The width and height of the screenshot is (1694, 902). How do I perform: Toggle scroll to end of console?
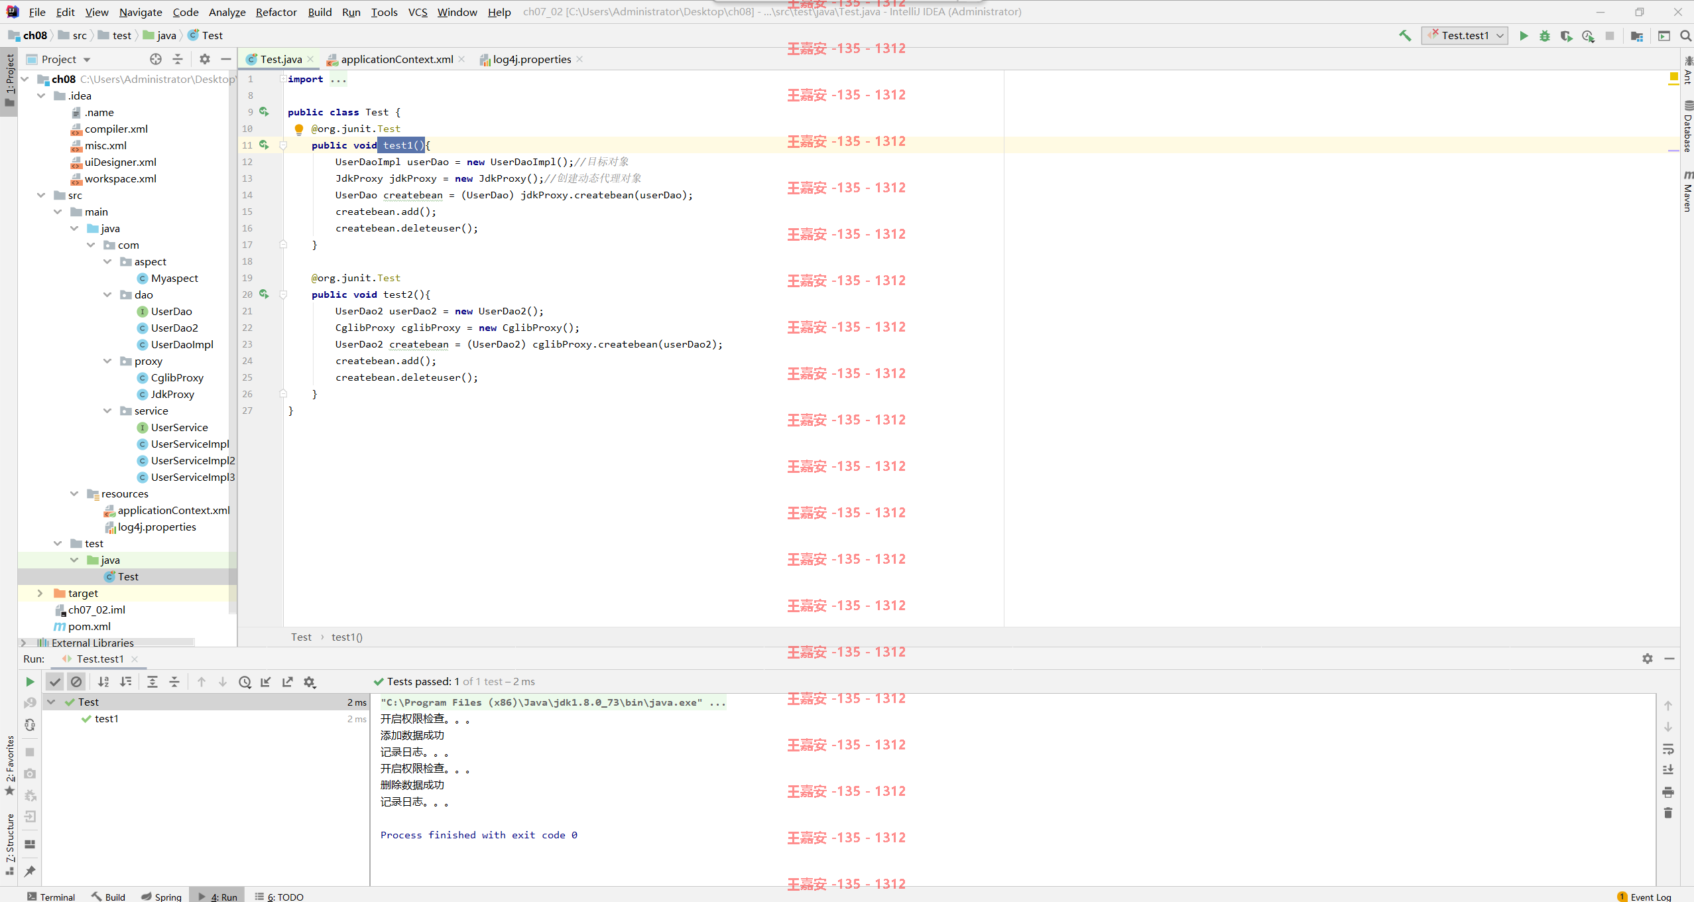pos(1668,770)
